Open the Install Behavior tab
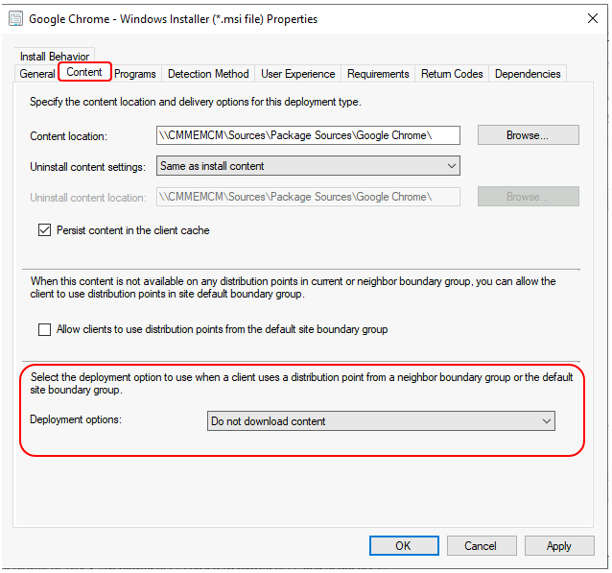 55,57
